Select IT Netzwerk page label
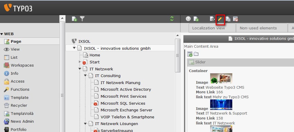This screenshot has width=294, height=132. pos(101,69)
